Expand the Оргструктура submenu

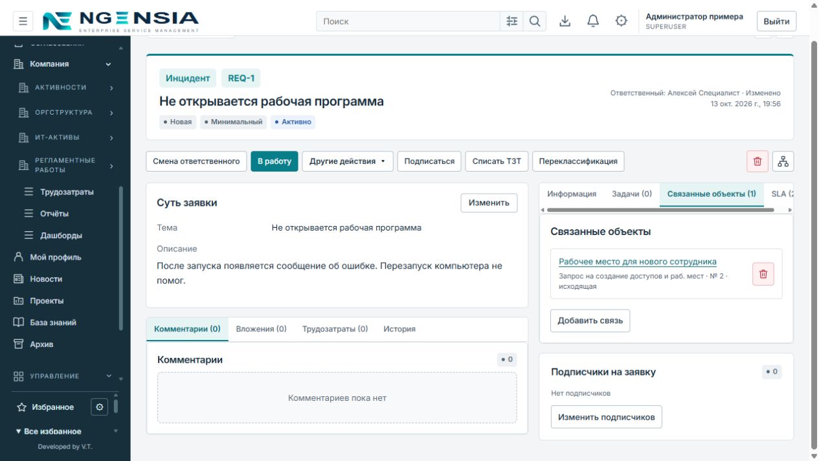(x=111, y=113)
